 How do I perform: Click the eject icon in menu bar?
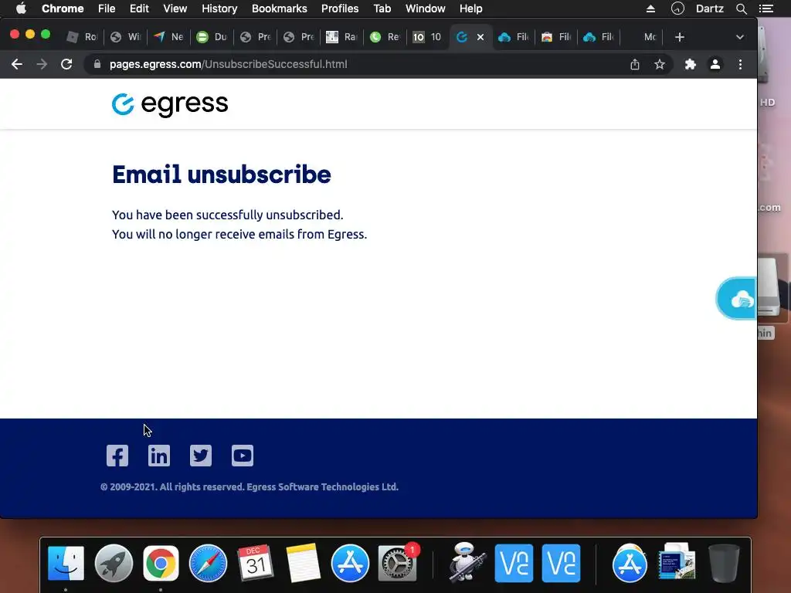[650, 8]
